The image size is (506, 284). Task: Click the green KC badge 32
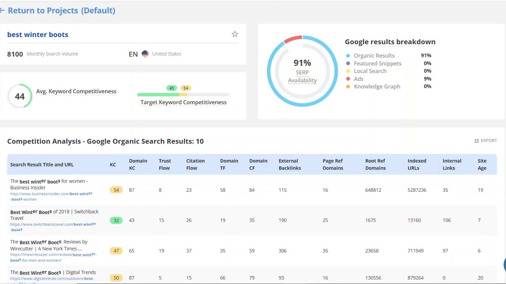tap(116, 220)
